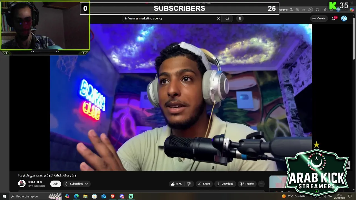Open Windows Start menu
Screen dimensions: 356x200
click(4, 196)
